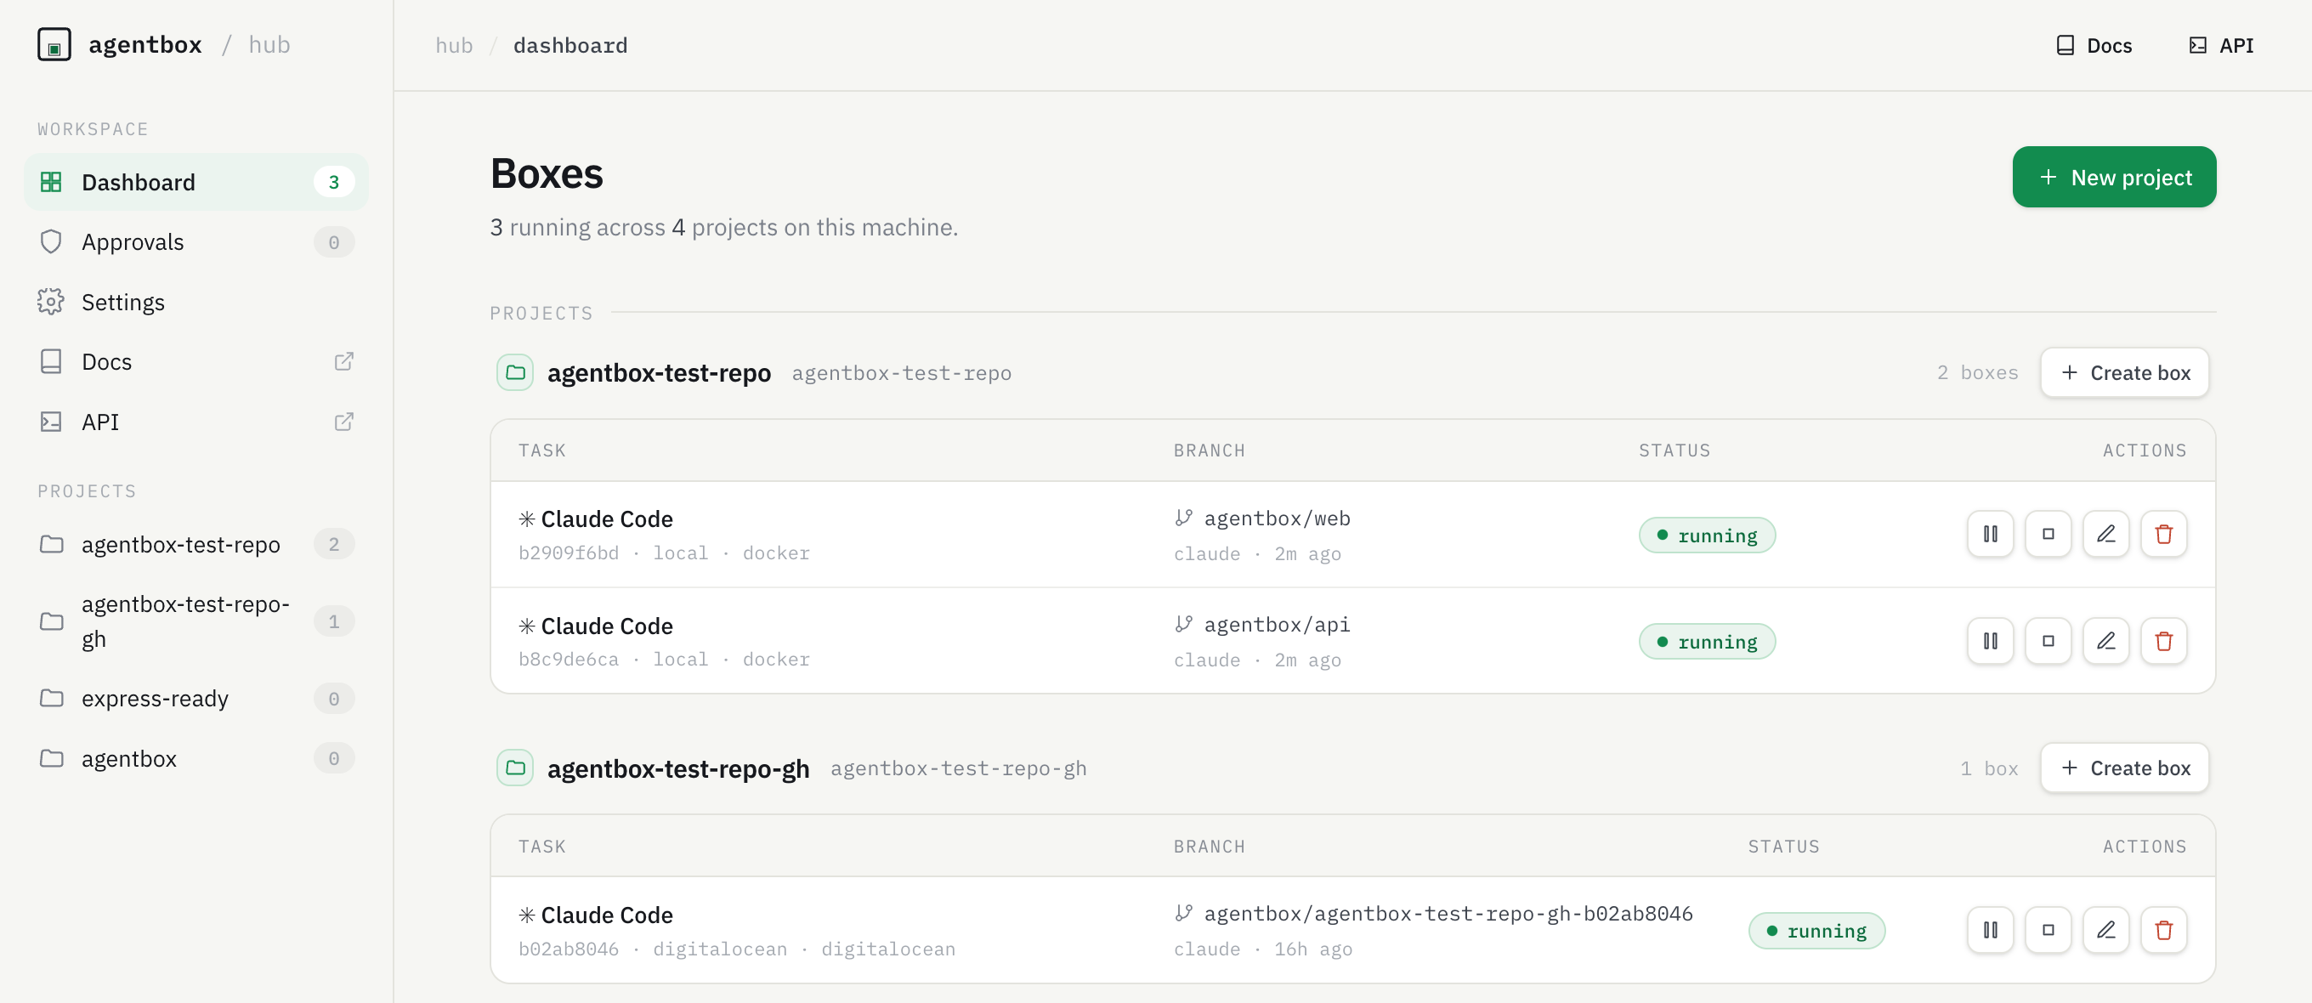Select agentbox project in sidebar
The height and width of the screenshot is (1003, 2312).
(195, 759)
